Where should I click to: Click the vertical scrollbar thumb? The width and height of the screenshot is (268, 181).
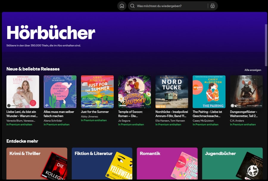(x=266, y=45)
